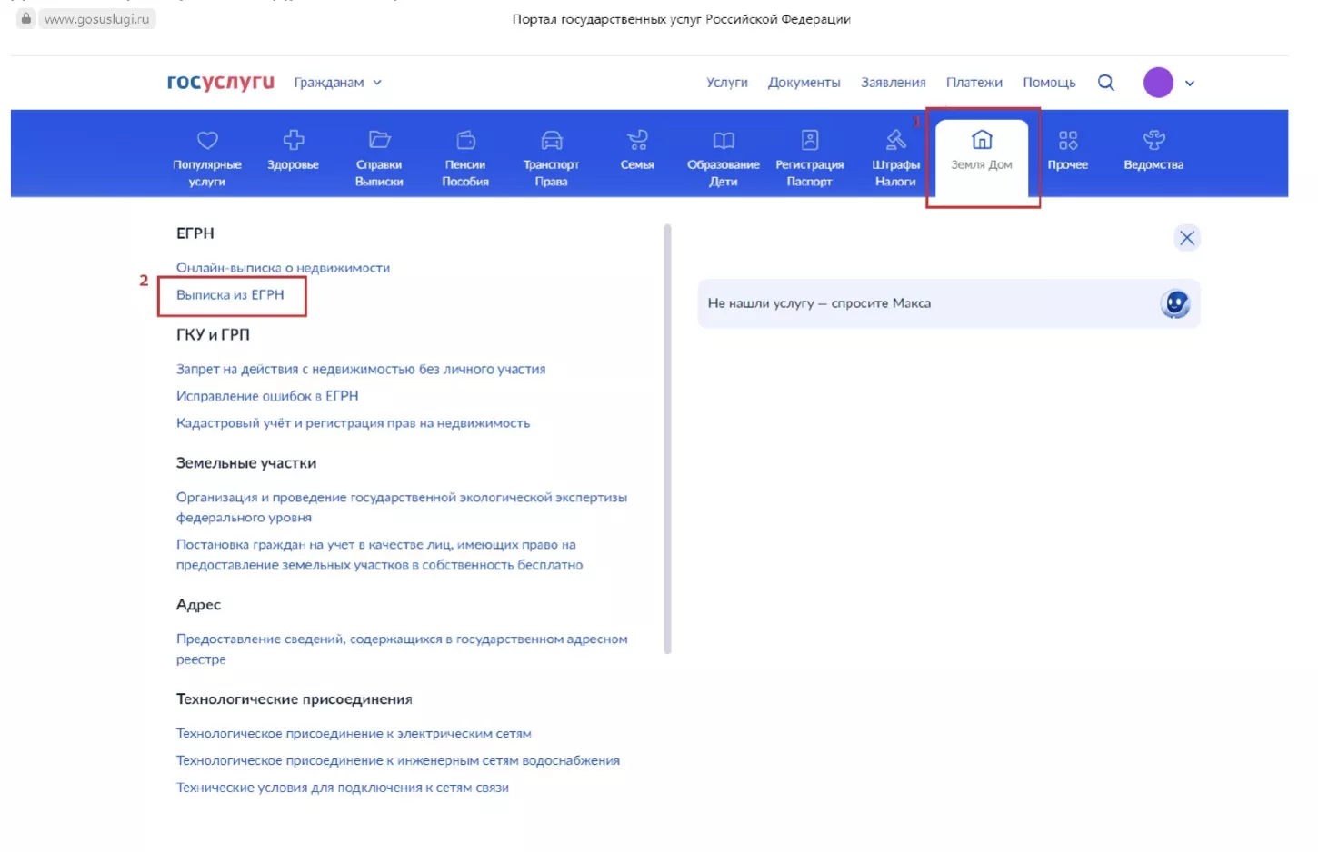
Task: Open the Ведомства category icon
Action: click(x=1153, y=140)
